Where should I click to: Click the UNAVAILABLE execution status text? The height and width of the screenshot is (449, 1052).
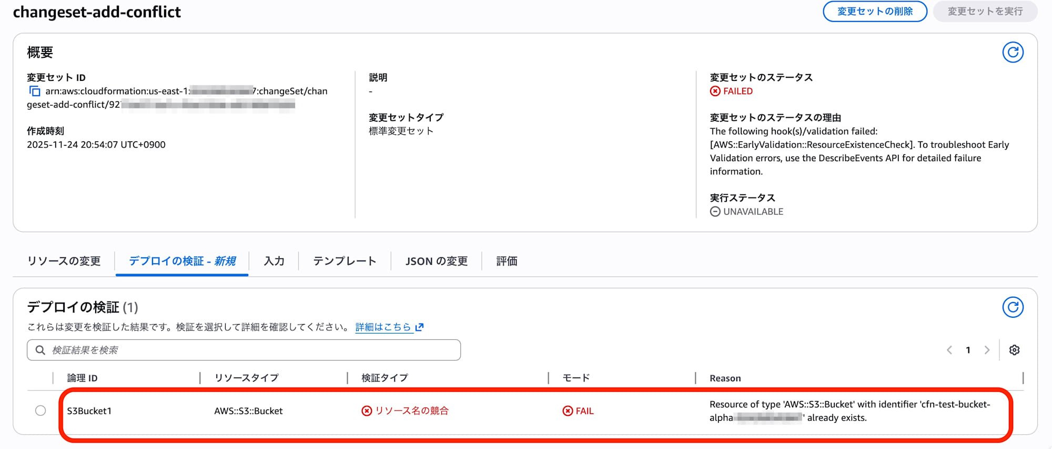coord(753,212)
